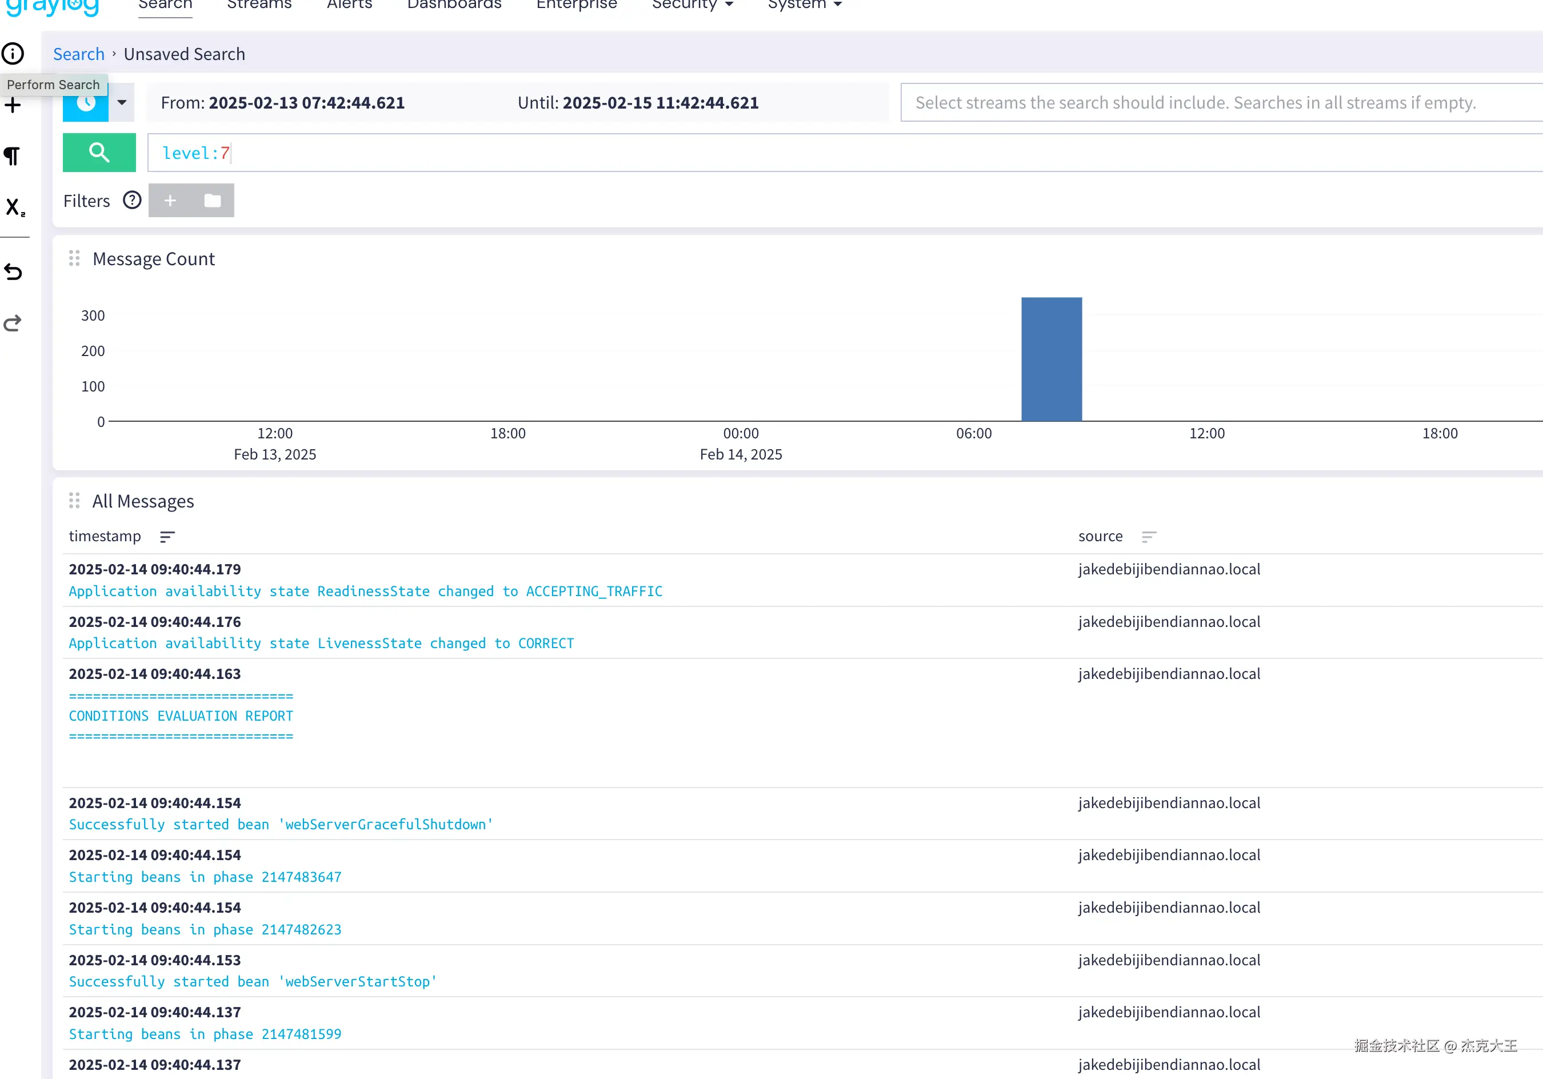The width and height of the screenshot is (1543, 1079).
Task: Add a new filter with plus button
Action: click(x=170, y=201)
